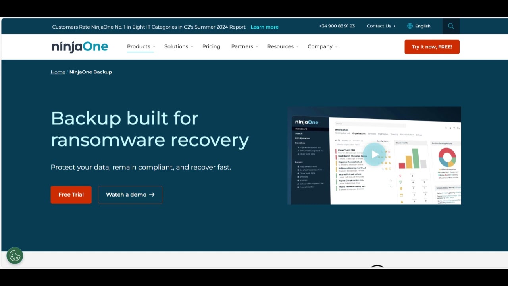
Task: Expand the Products menu chevron
Action: pos(154,47)
